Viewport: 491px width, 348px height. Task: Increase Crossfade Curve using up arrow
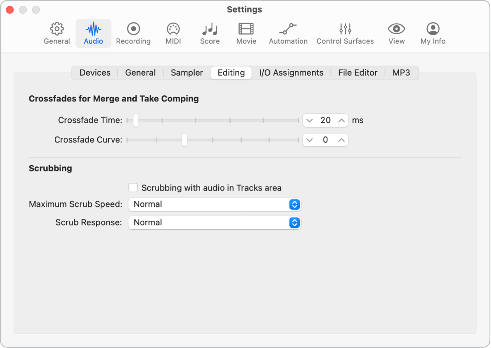click(341, 140)
